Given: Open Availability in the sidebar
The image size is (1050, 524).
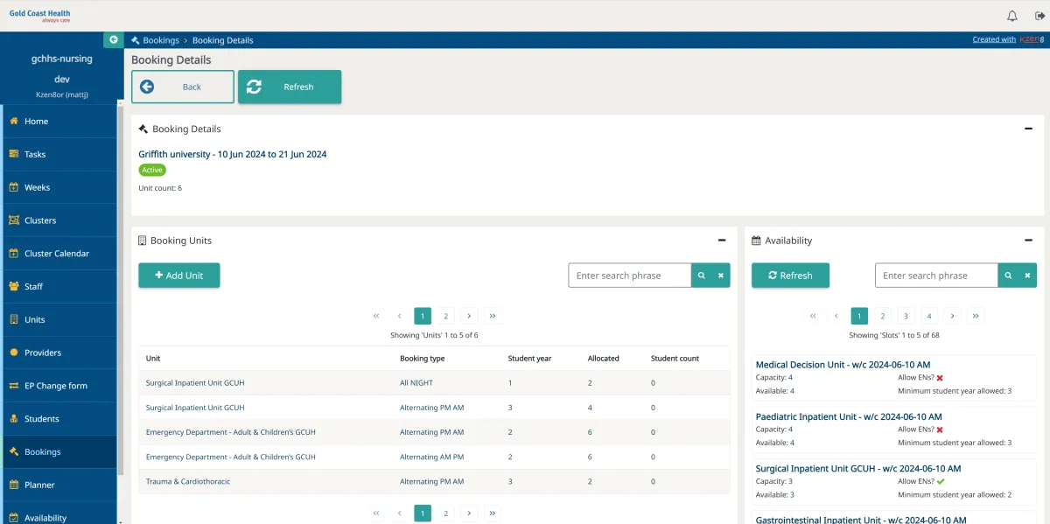Looking at the screenshot, I should (59, 515).
